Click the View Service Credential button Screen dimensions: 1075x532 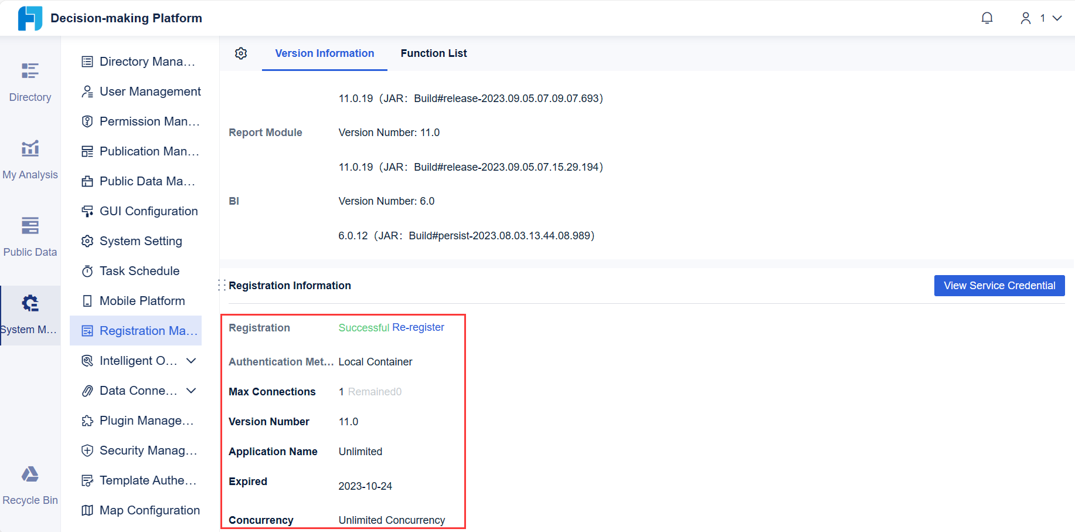(x=999, y=285)
